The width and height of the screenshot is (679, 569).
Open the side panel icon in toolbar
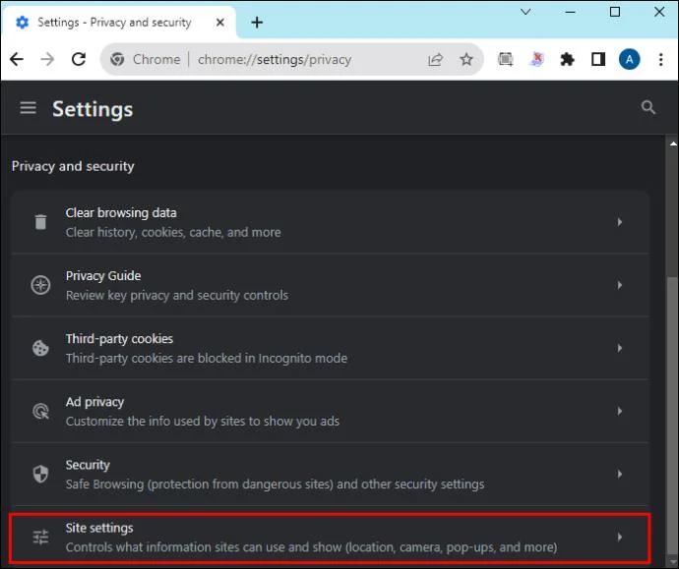click(598, 59)
